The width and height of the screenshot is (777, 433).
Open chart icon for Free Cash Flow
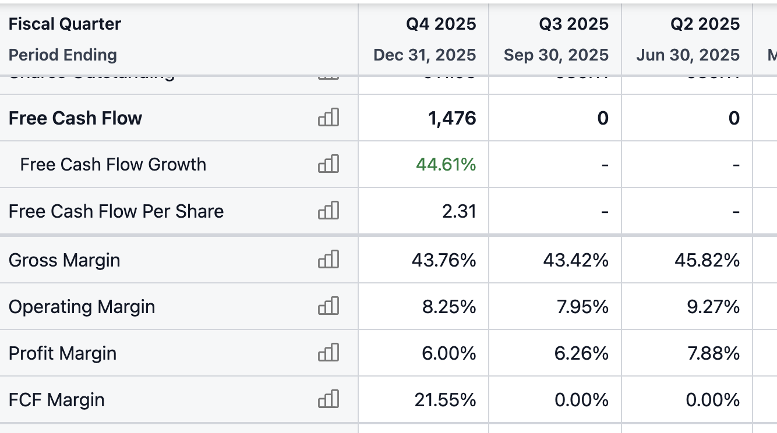point(329,118)
